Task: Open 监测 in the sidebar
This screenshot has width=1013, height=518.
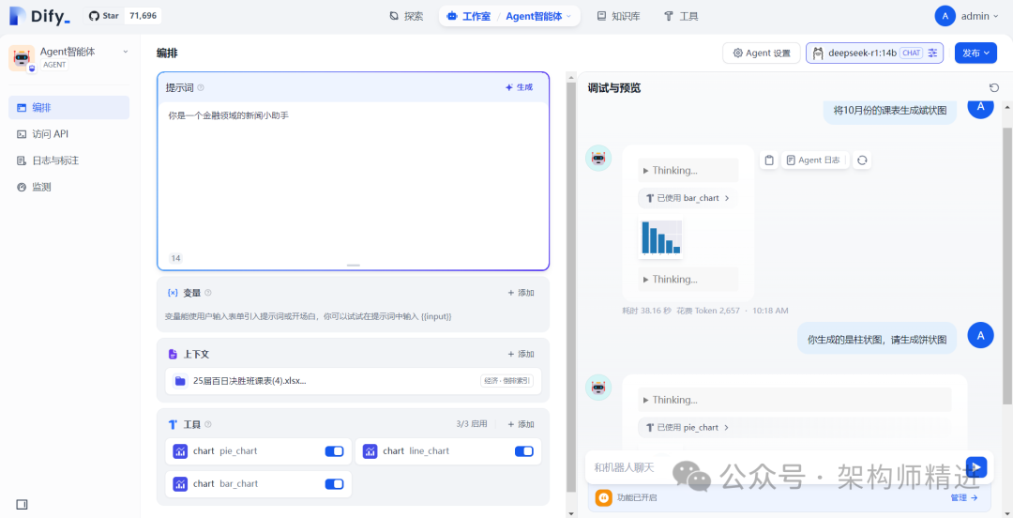Action: tap(68, 187)
